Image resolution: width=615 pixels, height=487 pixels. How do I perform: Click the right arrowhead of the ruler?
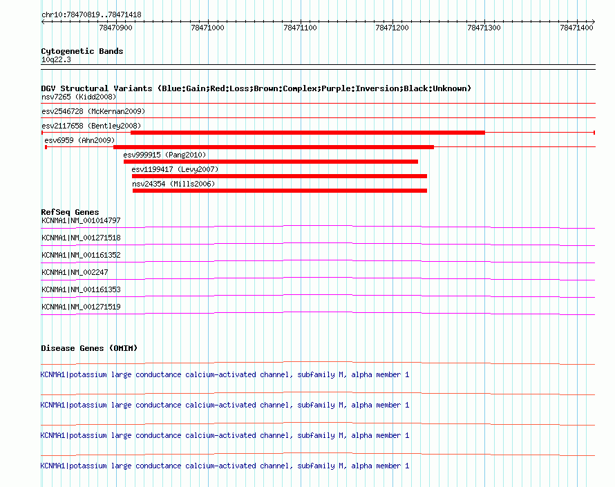point(593,22)
